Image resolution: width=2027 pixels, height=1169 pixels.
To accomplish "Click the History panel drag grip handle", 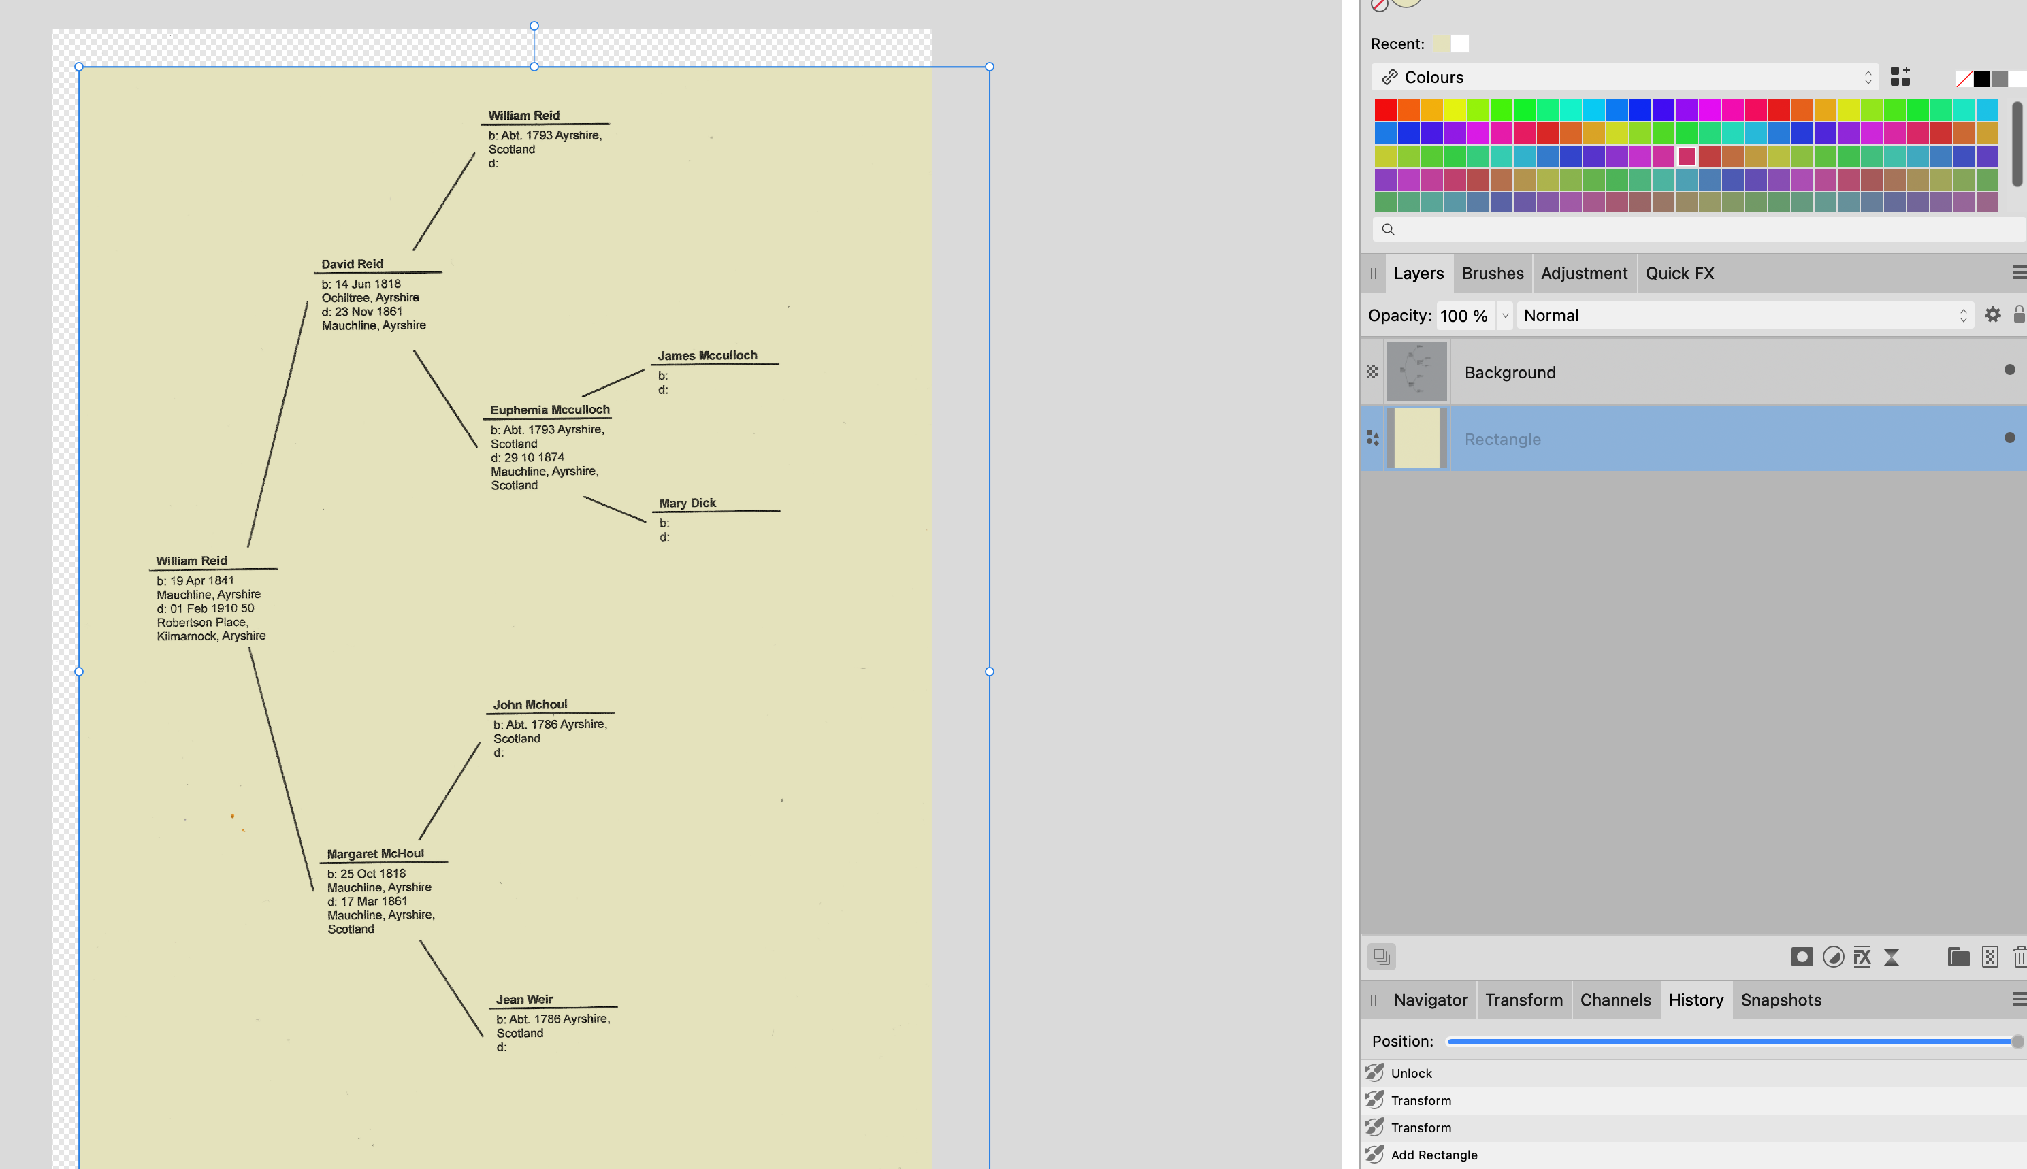I will [x=1374, y=1000].
